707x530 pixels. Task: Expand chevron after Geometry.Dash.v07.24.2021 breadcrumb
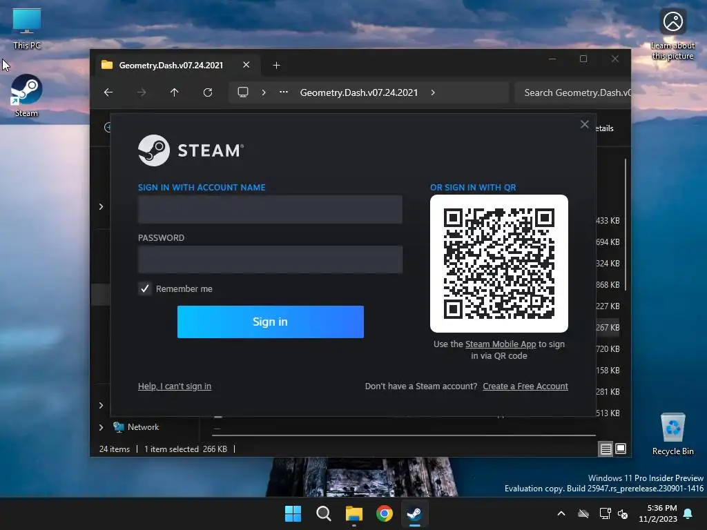click(x=433, y=92)
